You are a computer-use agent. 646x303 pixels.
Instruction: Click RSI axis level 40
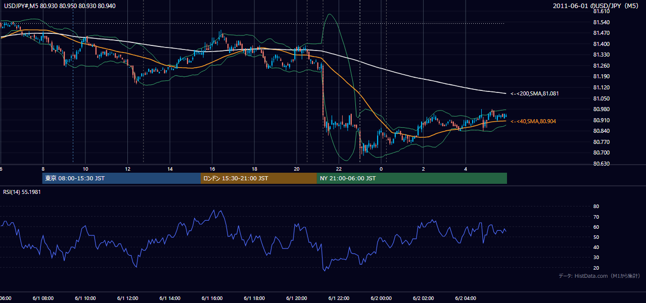(x=596, y=247)
